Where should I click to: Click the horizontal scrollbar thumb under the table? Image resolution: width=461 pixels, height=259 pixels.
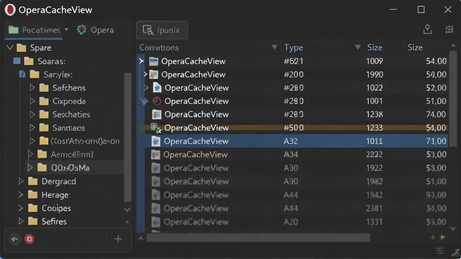(x=258, y=237)
